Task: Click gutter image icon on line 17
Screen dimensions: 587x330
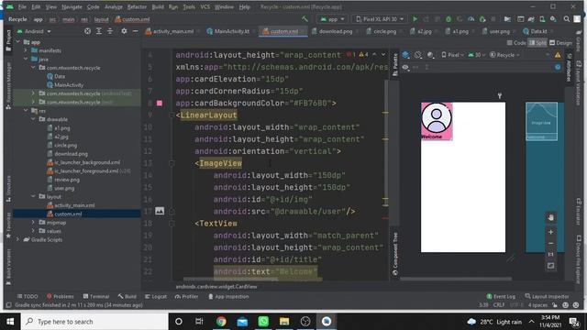Action: pos(160,211)
